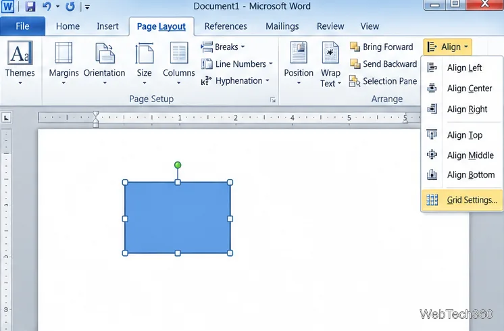Click the tab selector at ruler corner
Screen dimensions: 504x331
point(7,118)
